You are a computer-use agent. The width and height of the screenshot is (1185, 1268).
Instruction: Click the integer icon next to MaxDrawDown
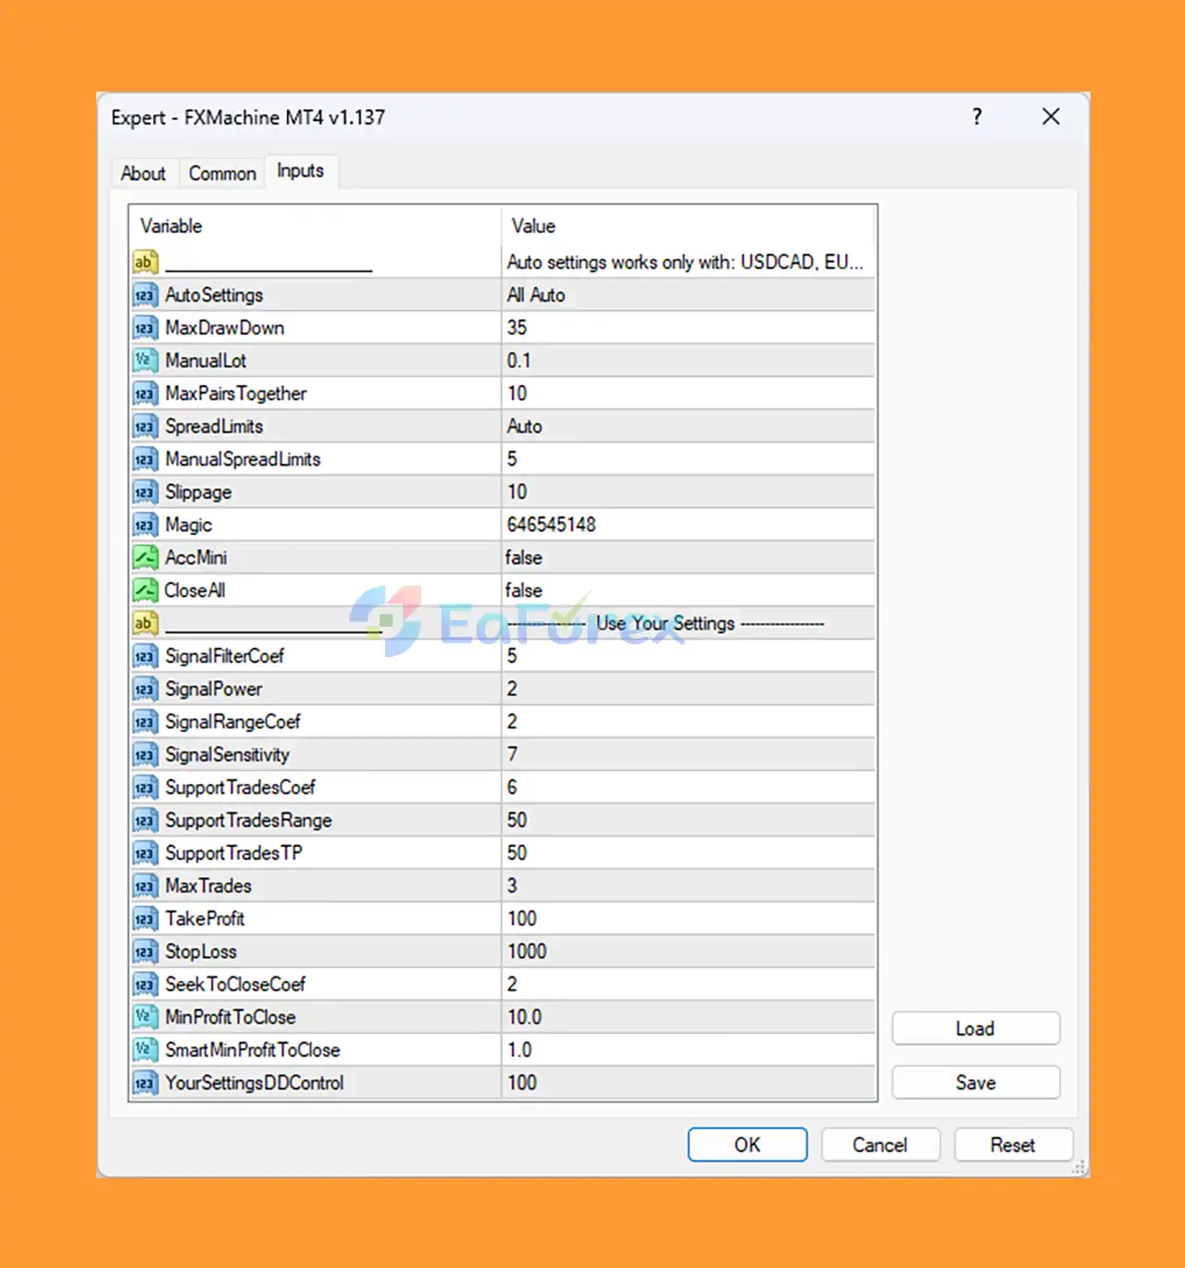point(145,328)
